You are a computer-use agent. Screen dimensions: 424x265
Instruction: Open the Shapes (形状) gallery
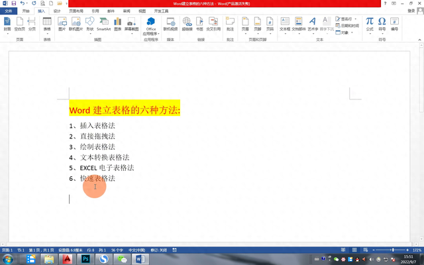click(90, 25)
